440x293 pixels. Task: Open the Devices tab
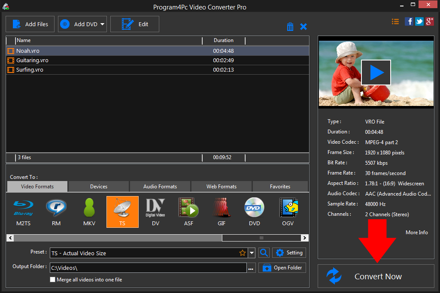pos(99,187)
